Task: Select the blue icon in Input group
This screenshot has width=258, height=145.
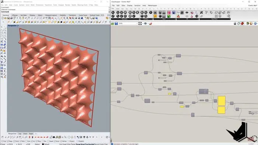Action: (x=174, y=13)
